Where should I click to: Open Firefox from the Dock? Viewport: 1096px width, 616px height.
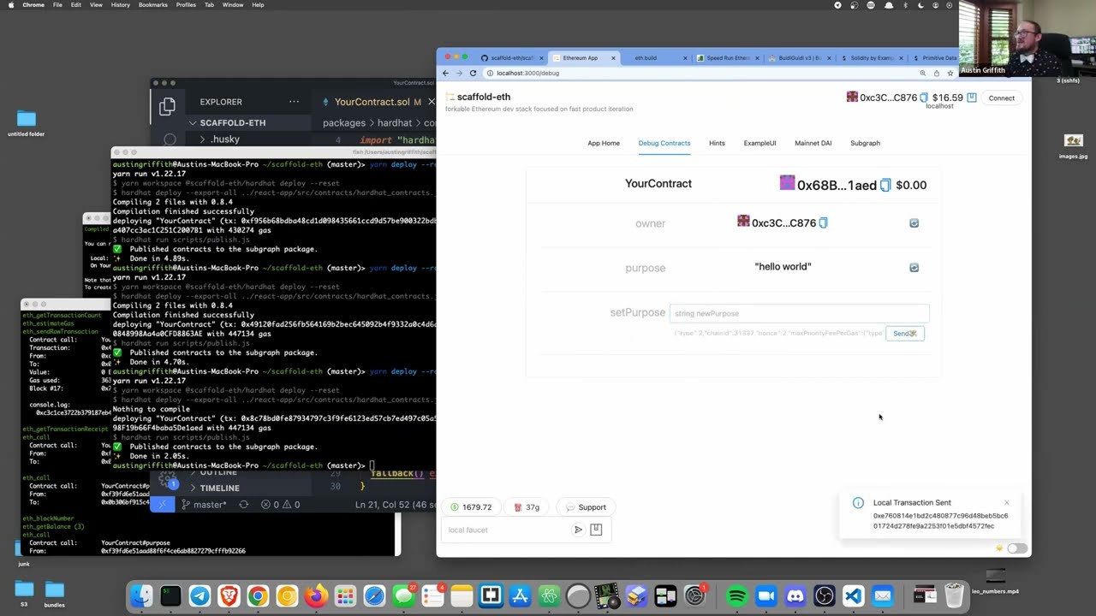pos(316,595)
